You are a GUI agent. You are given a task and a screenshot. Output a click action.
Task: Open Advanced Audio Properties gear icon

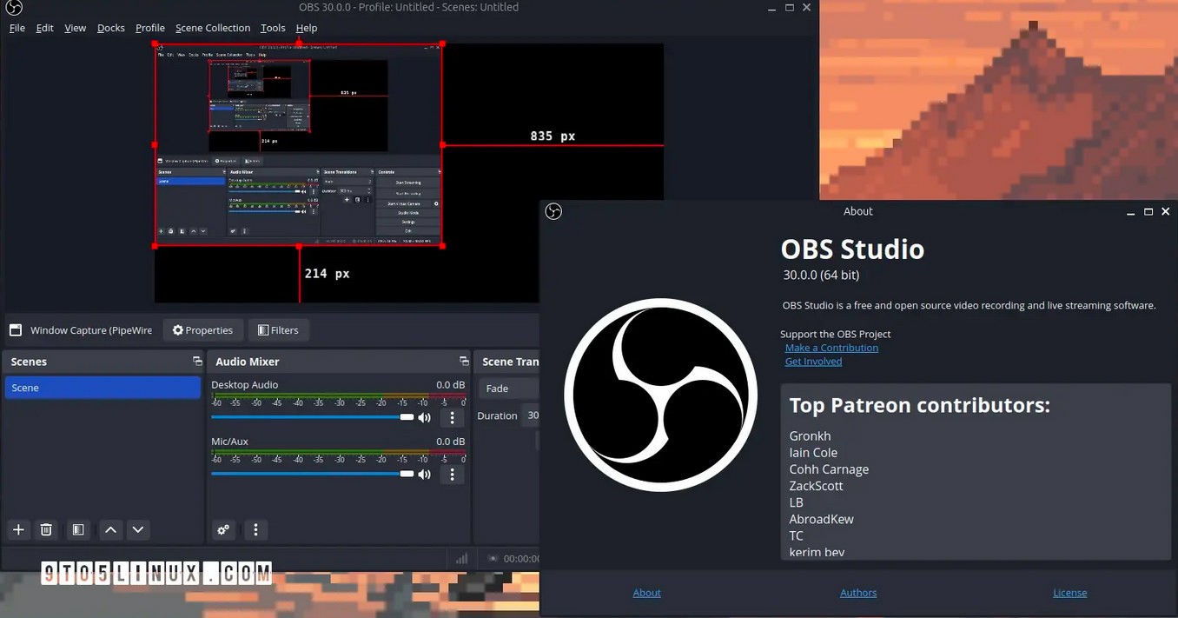coord(223,529)
